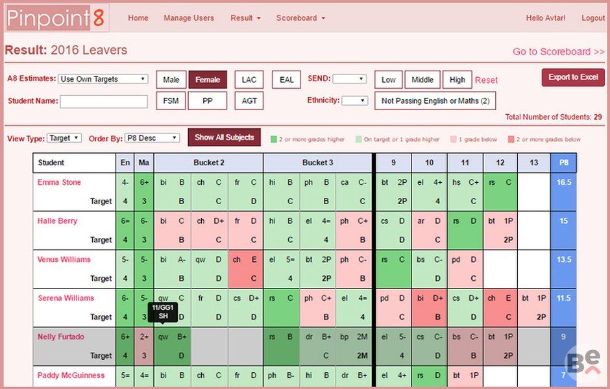Enable the FSM filter
The image size is (610, 389).
pos(171,100)
